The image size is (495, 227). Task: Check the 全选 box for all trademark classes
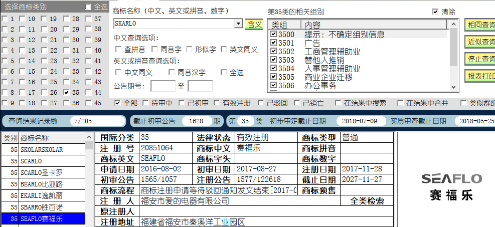point(88,7)
